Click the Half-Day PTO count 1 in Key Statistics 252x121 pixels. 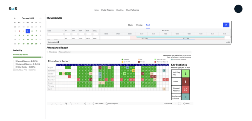tap(185, 73)
